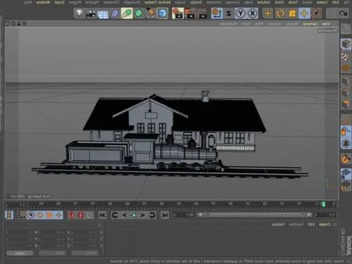Viewport: 352px width, 264px height.
Task: Toggle Parameter keyframe recording P icon
Action: [x=31, y=215]
